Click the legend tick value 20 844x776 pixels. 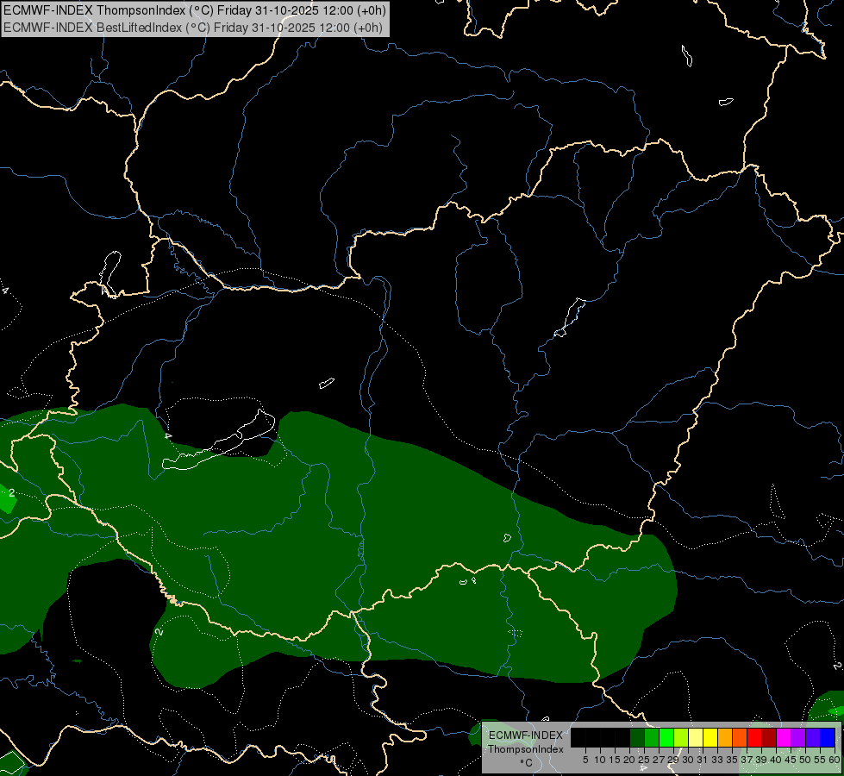point(630,760)
